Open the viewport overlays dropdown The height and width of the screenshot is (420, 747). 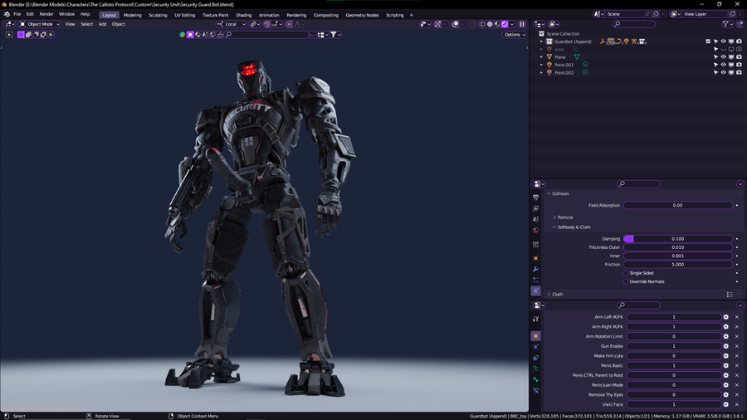[x=462, y=24]
